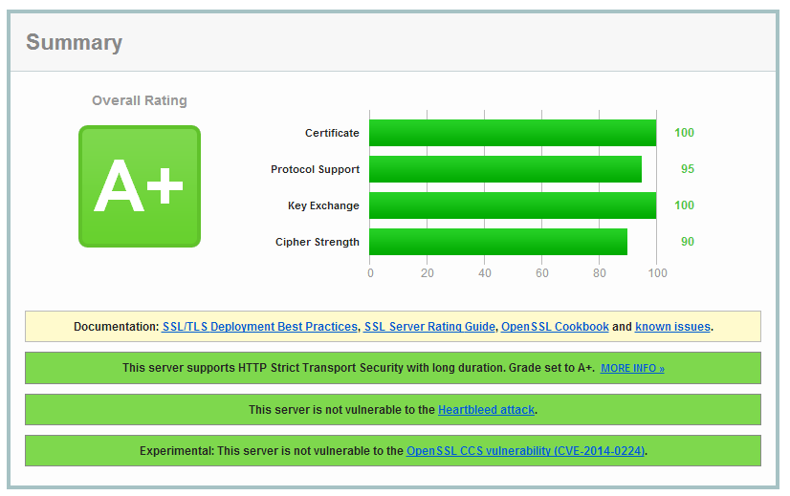Follow the OpenSSL Cookbook link
Viewport: 790px width, 496px height.
[555, 327]
